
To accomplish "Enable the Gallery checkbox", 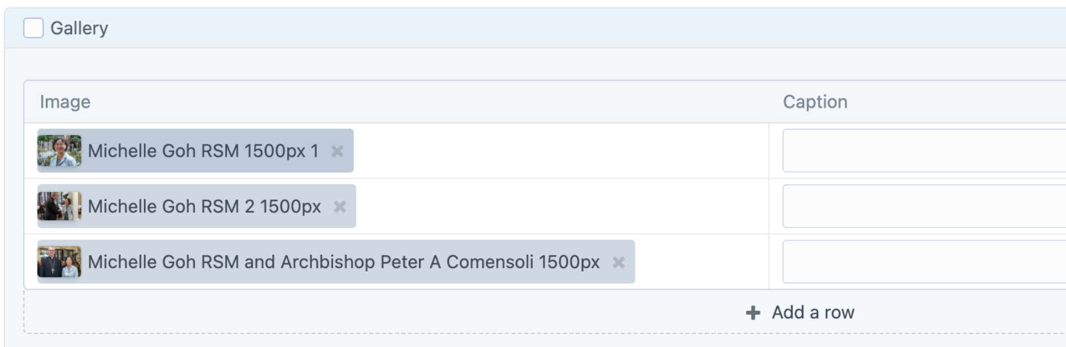I will click(x=33, y=27).
